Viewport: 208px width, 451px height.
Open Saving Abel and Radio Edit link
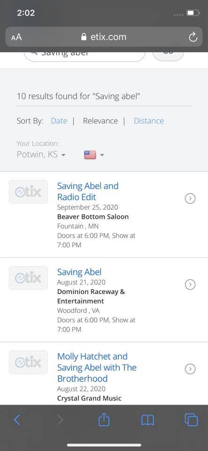pos(88,192)
